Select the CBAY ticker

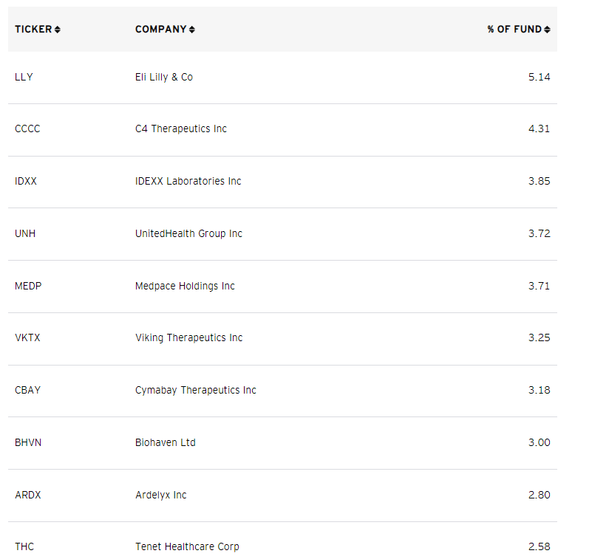coord(27,390)
